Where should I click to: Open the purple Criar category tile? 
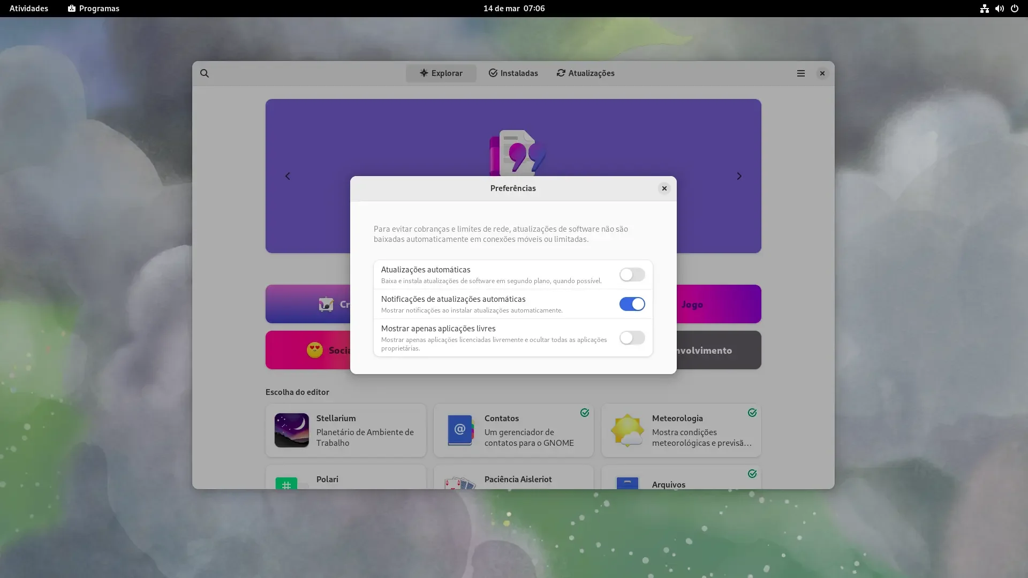(x=308, y=304)
